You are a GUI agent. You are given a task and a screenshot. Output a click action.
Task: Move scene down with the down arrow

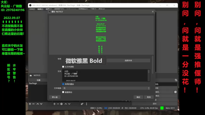(x=41, y=104)
